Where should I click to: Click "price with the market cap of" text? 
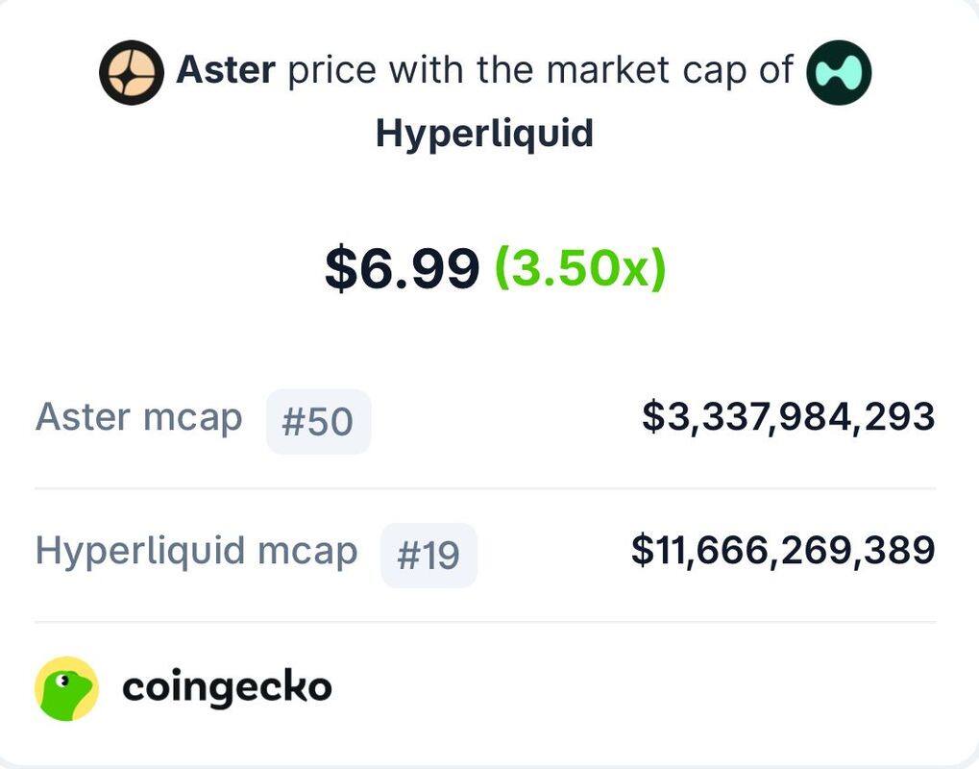click(x=540, y=69)
